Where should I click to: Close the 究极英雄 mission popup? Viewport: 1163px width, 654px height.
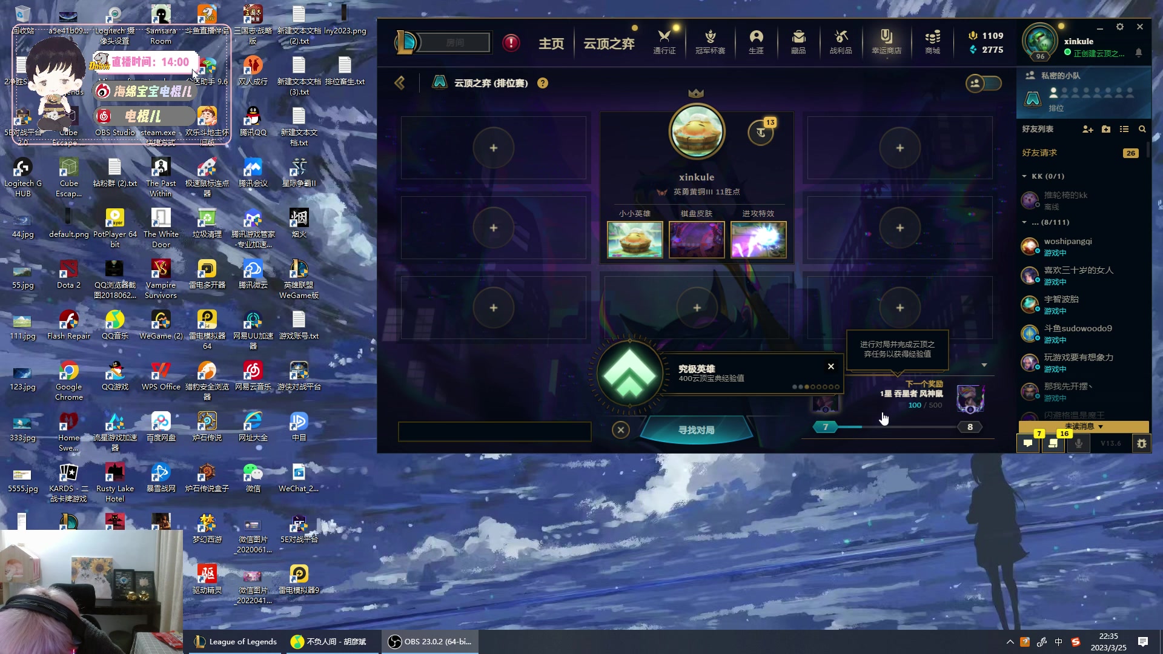pos(831,366)
